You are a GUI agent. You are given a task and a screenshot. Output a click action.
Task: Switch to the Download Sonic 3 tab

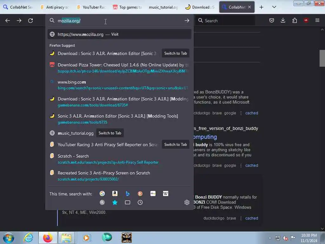coord(200,7)
